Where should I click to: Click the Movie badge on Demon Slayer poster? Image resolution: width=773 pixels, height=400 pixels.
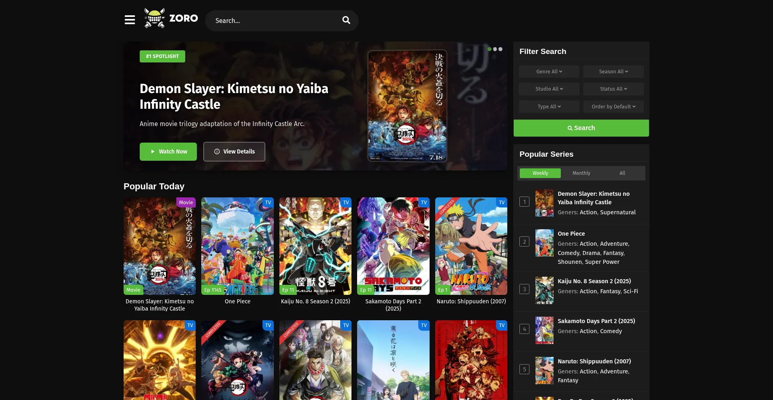(186, 202)
